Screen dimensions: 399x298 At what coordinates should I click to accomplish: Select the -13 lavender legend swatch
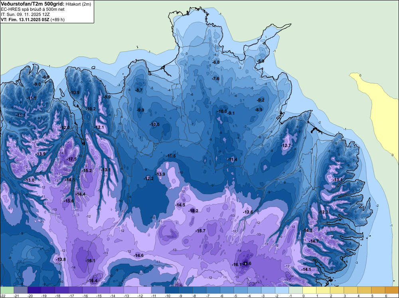(130, 290)
